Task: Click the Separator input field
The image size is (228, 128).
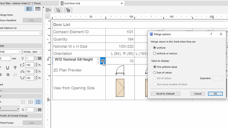Action: click(218, 78)
